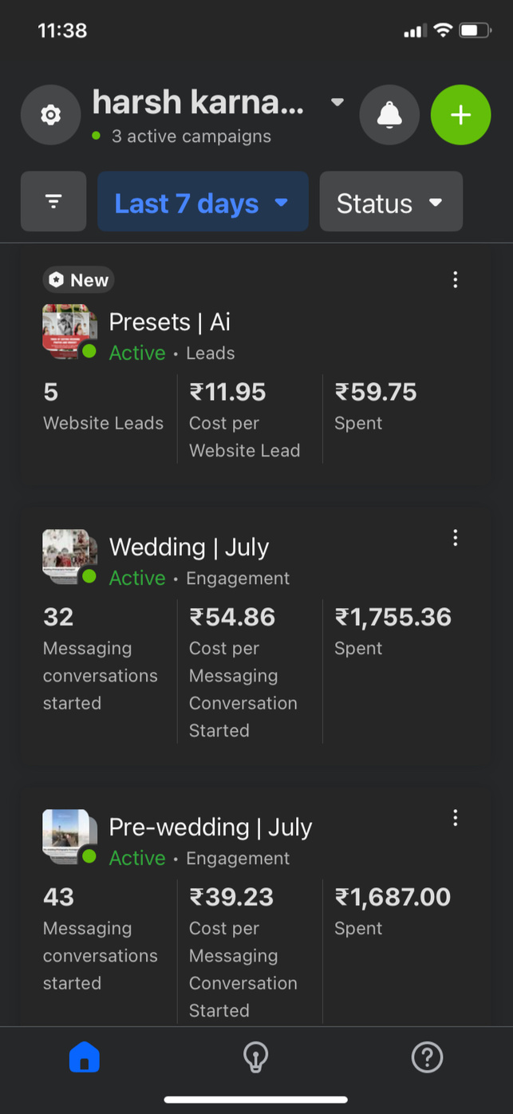Image resolution: width=513 pixels, height=1114 pixels.
Task: Open three-dot menu for Presets | Ai
Action: [456, 279]
